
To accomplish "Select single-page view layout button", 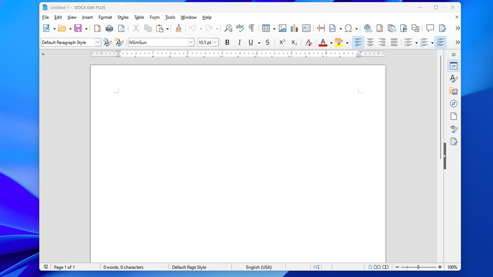I will click(x=370, y=267).
